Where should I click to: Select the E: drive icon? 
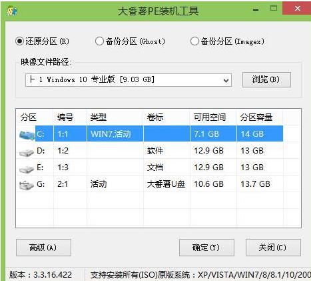pos(26,170)
